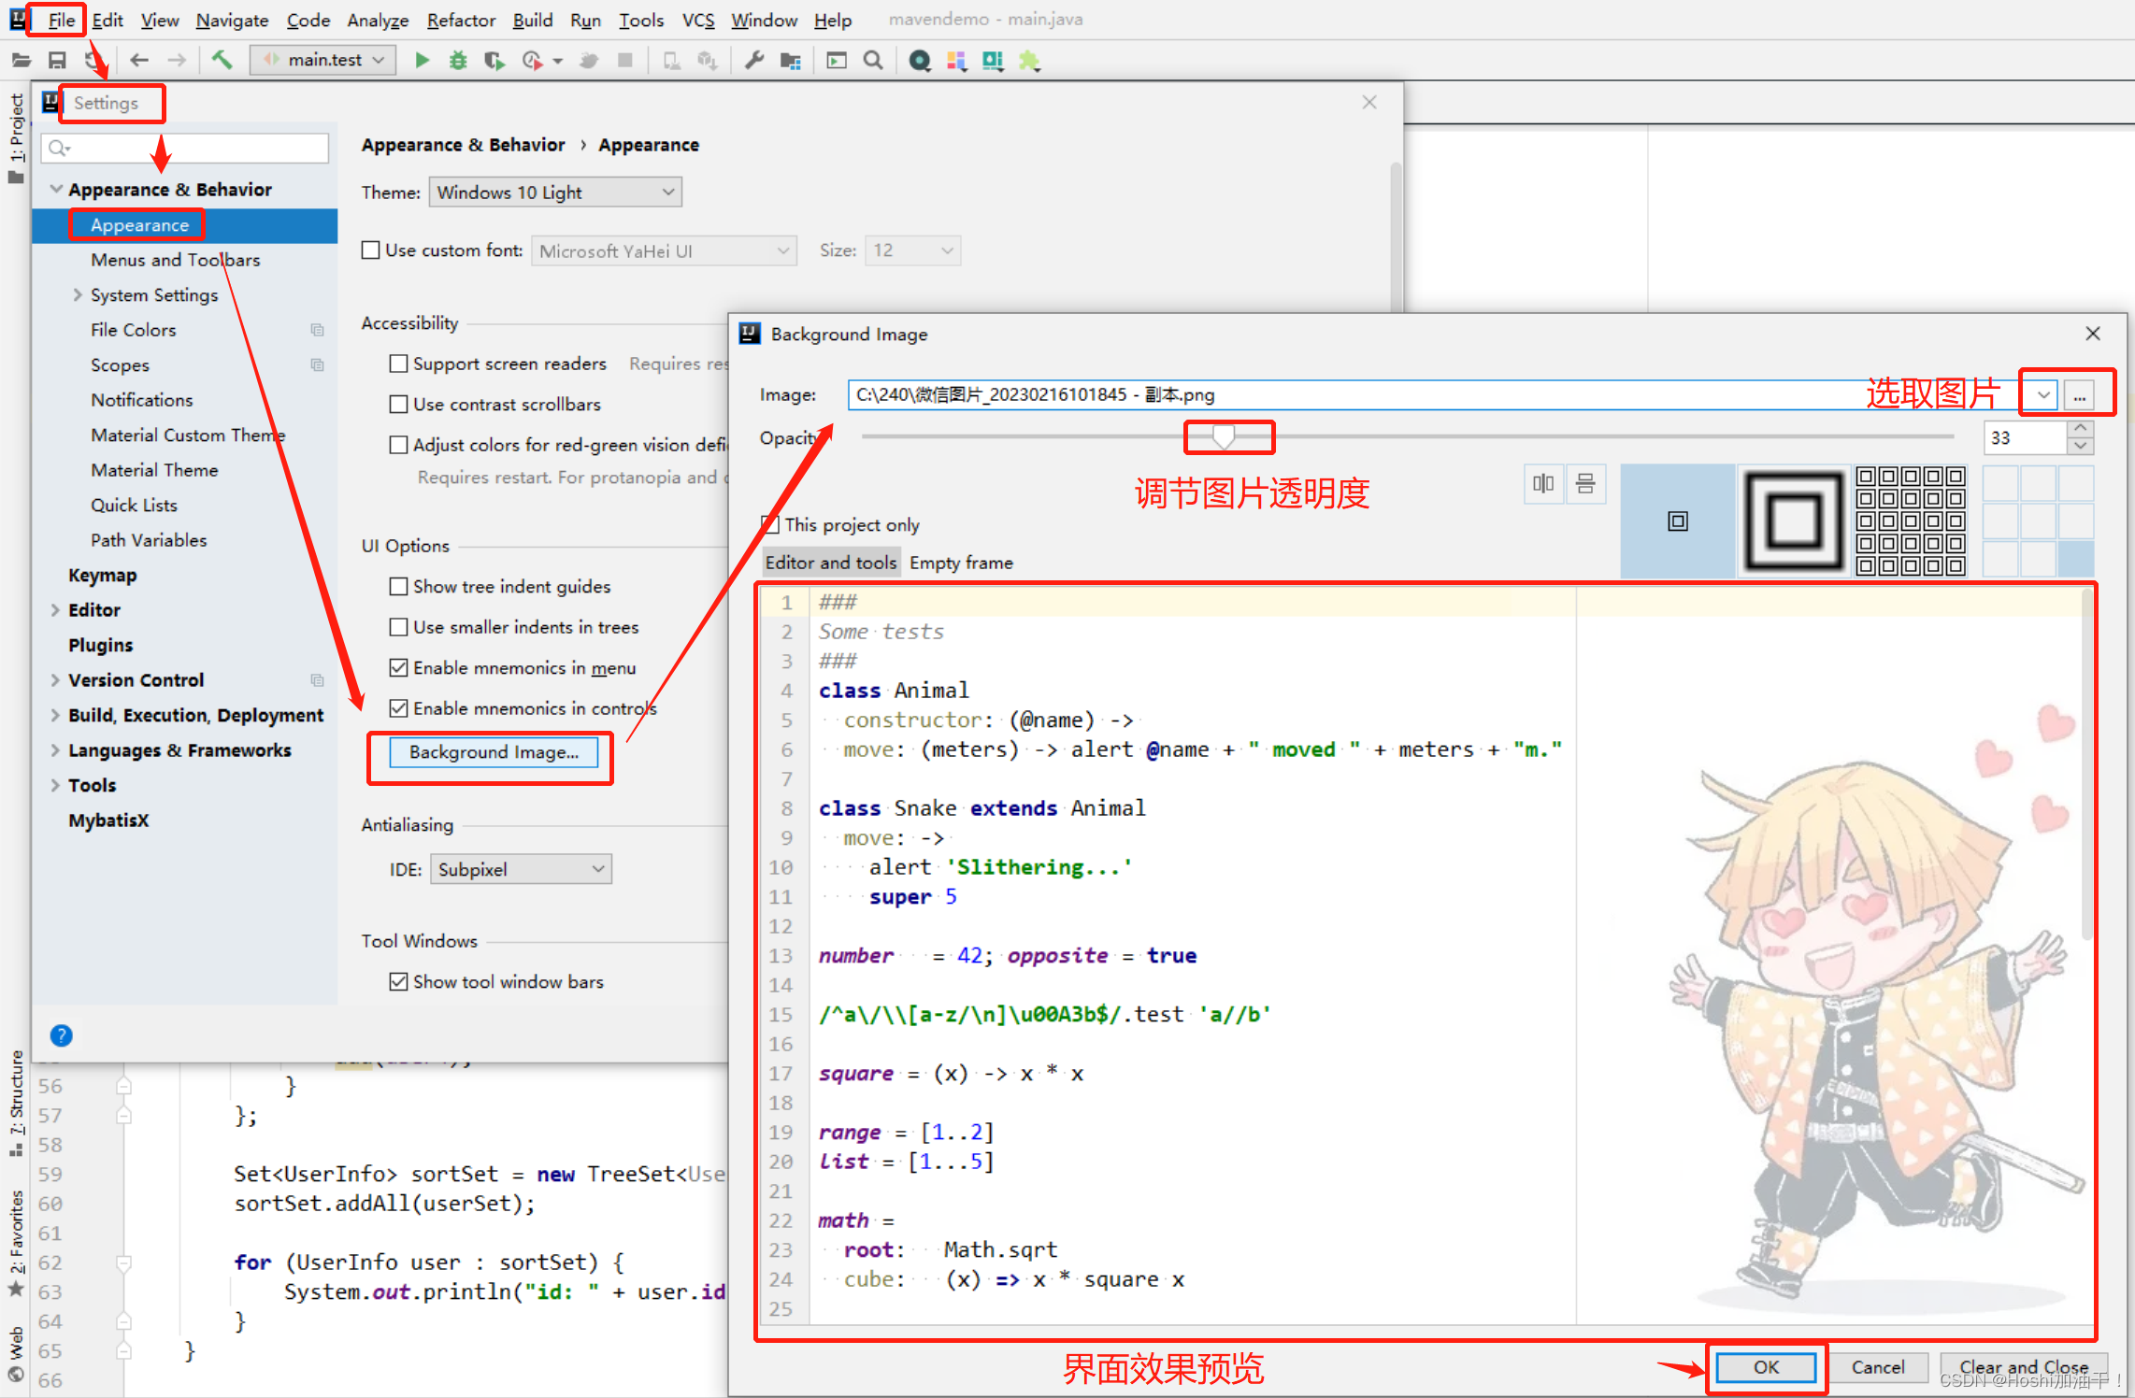Switch to the Empty frame tab
The image size is (2135, 1398).
point(961,563)
